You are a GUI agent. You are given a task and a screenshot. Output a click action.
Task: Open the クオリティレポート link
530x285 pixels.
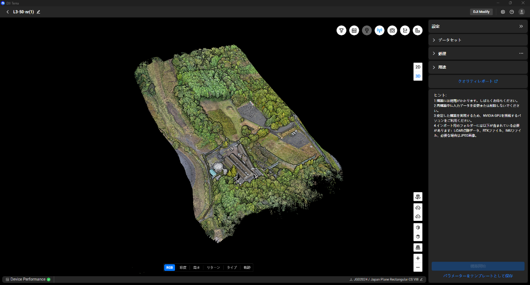477,81
